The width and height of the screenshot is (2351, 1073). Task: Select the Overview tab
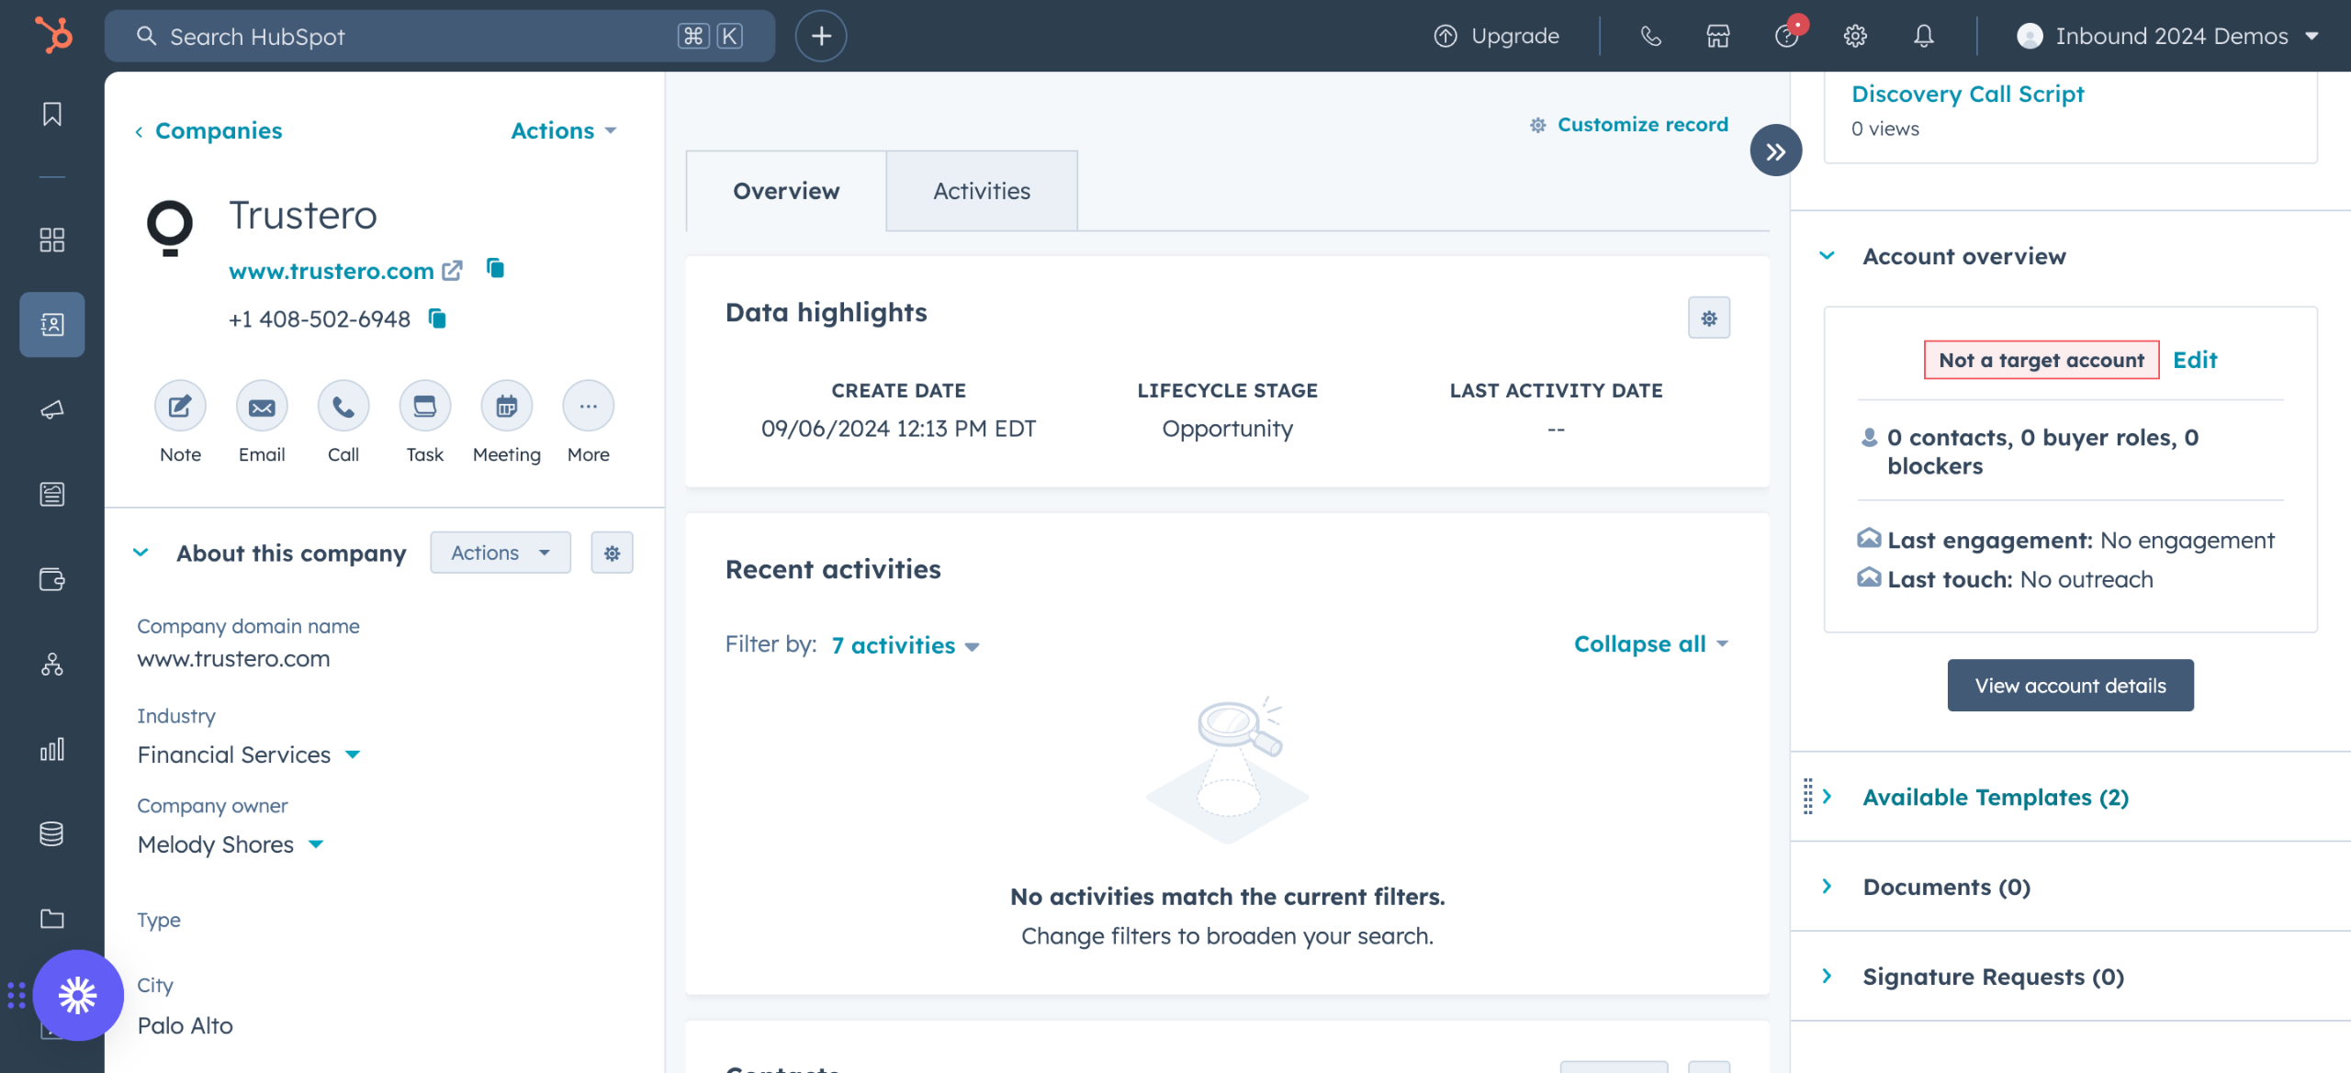785,191
